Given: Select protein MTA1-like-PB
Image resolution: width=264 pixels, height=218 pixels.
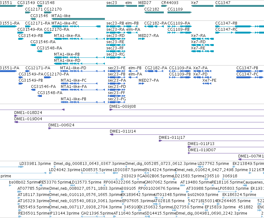Looking at the screenshot, I should [83, 102].
